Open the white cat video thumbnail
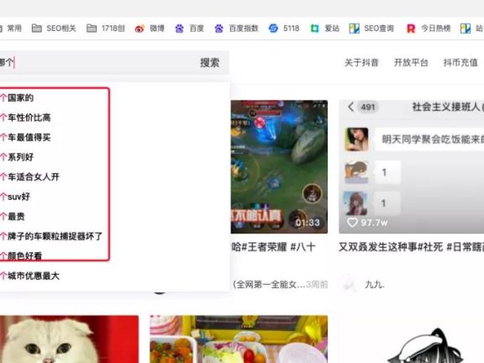 69,339
